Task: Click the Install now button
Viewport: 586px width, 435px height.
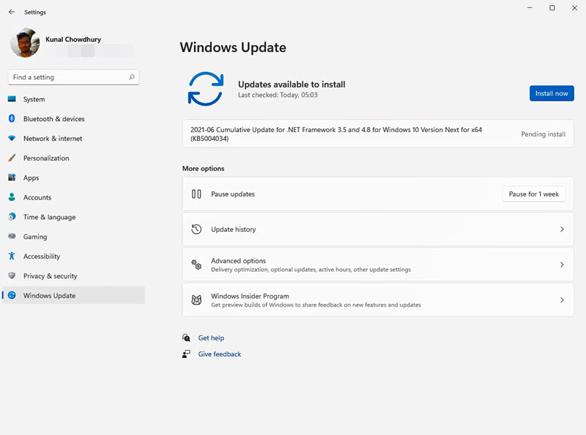Action: (552, 93)
